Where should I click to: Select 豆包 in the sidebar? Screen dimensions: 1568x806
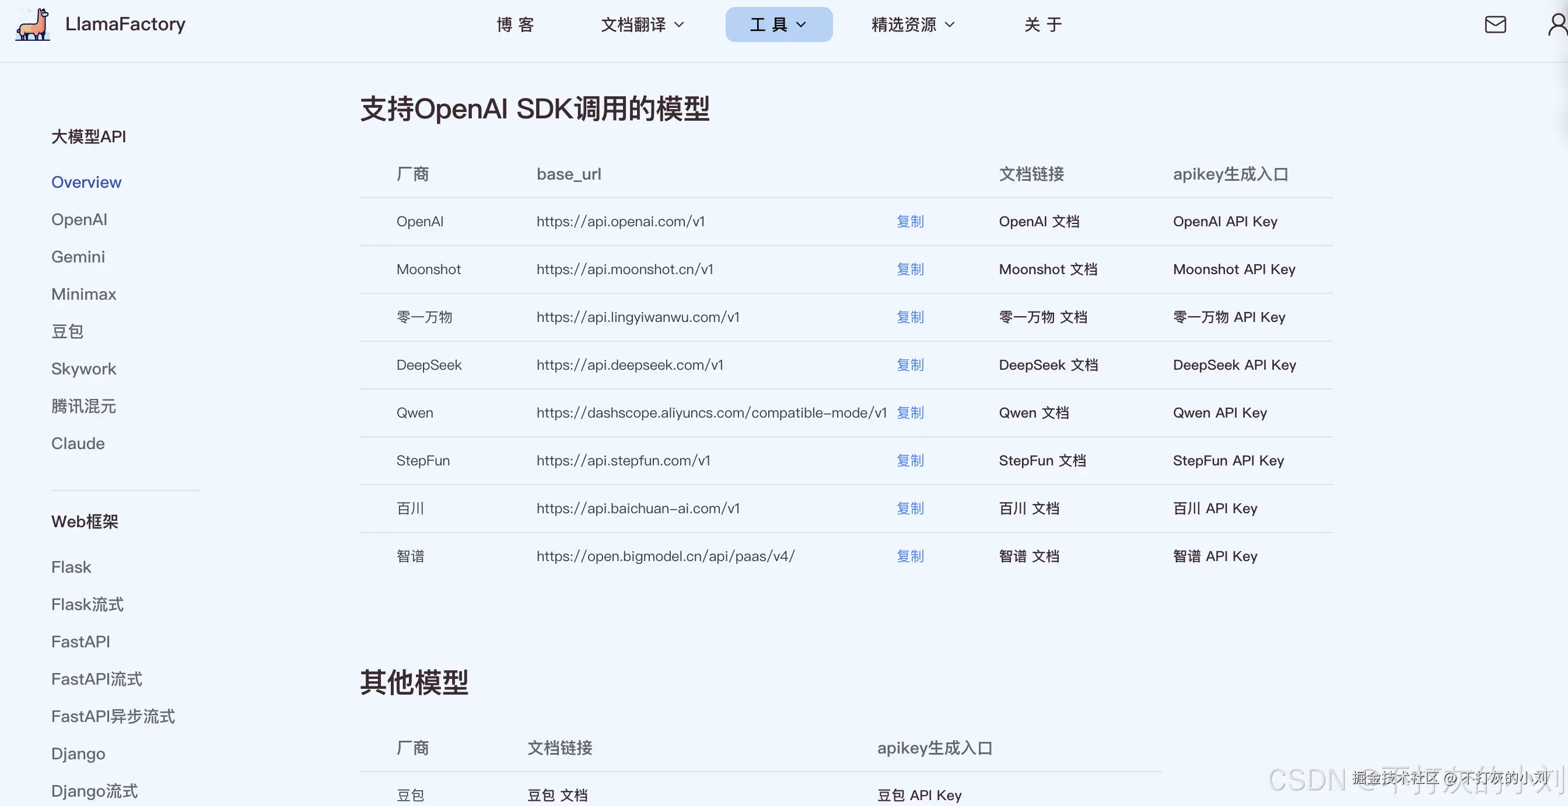tap(67, 331)
